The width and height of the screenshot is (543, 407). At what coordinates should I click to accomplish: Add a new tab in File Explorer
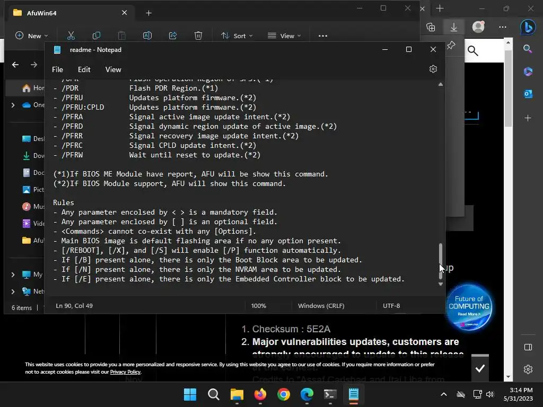coord(148,13)
